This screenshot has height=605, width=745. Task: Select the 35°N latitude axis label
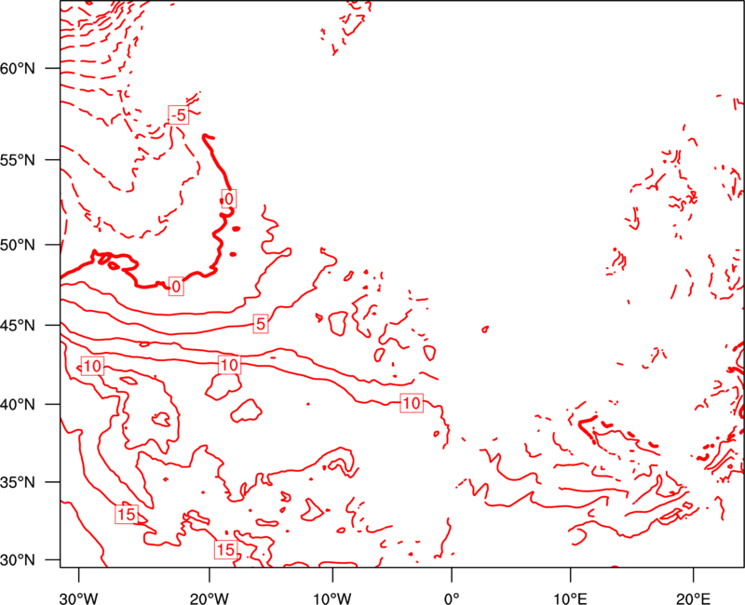18,482
